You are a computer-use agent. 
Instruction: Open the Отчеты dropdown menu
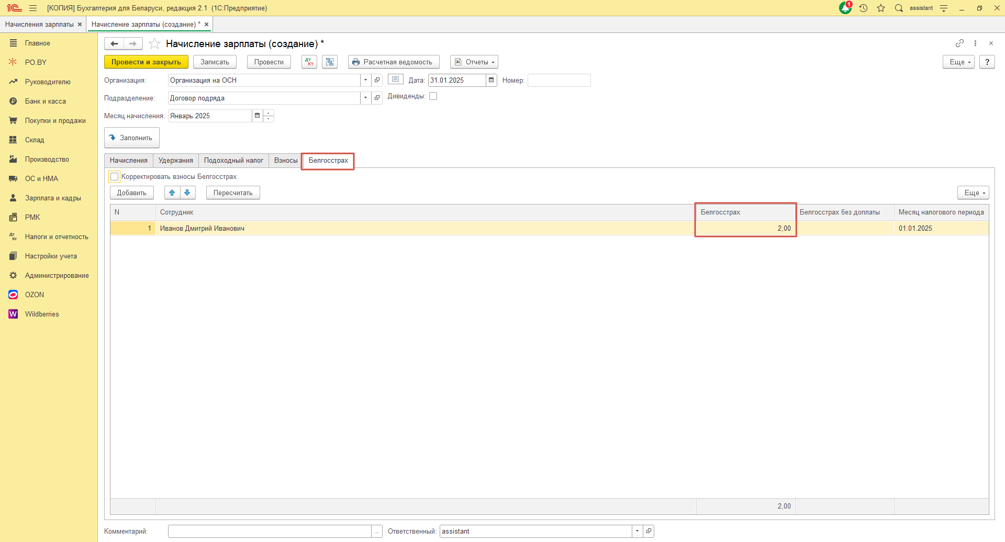474,62
